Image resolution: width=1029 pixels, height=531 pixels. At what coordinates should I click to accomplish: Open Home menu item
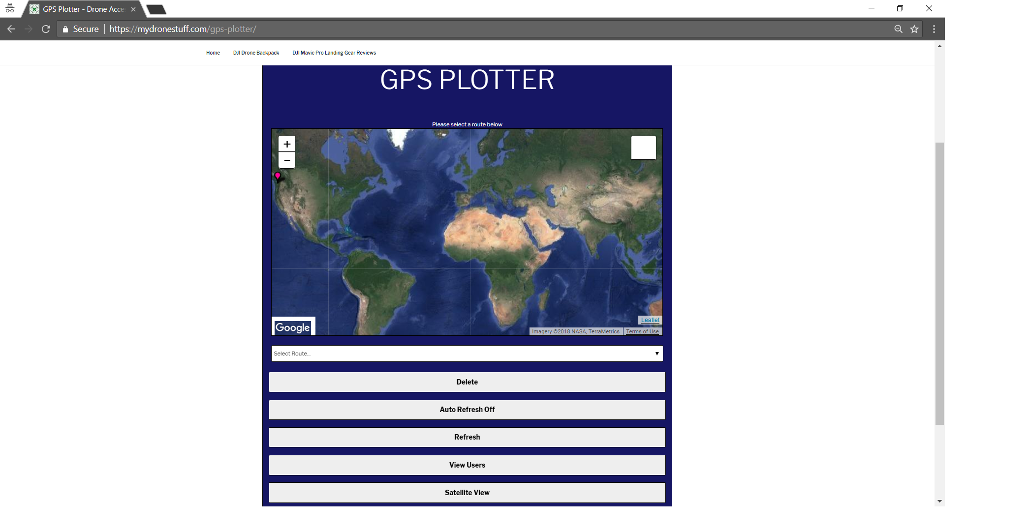(213, 53)
